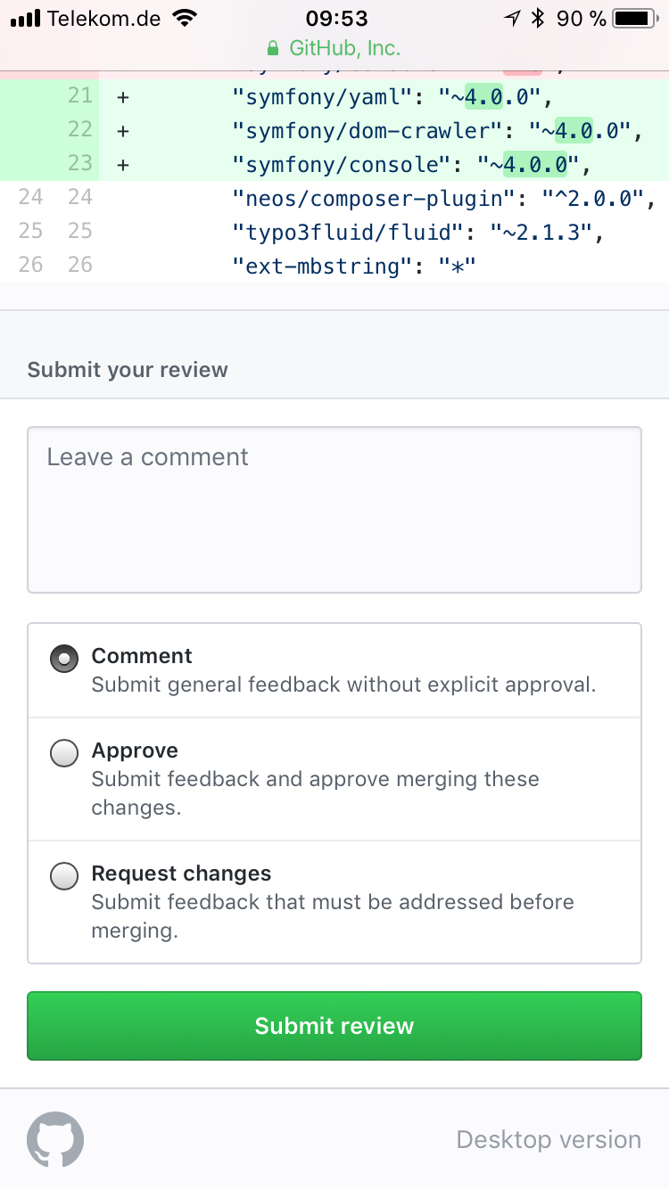Click the GitHub Octocat logo in footer

pos(55,1139)
